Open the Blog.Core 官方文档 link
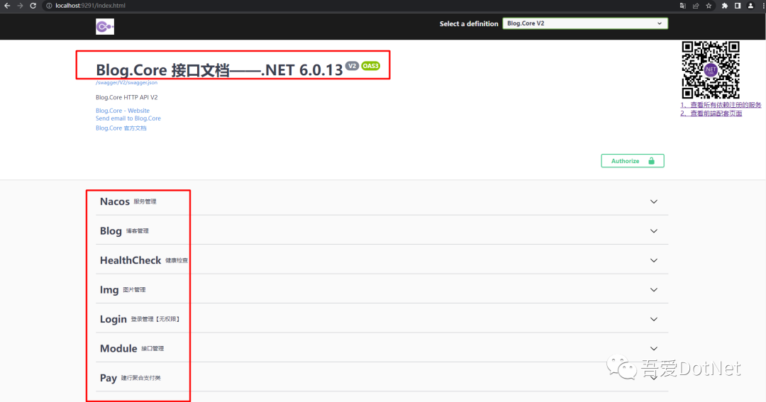 coord(121,128)
